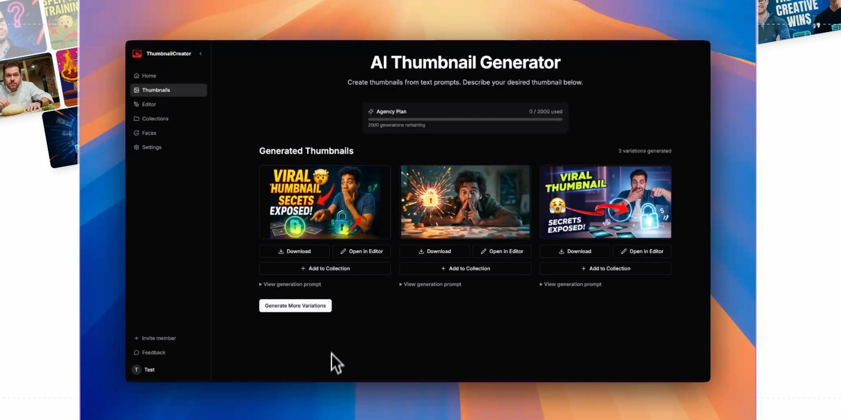The height and width of the screenshot is (420, 841).
Task: Click the Collections folder icon
Action: tap(137, 119)
